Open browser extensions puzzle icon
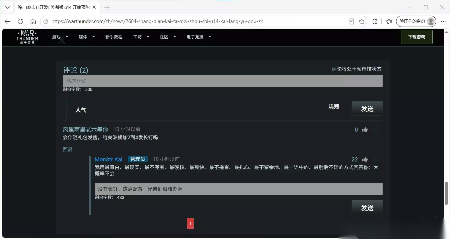Image resolution: width=450 pixels, height=239 pixels. point(375,21)
